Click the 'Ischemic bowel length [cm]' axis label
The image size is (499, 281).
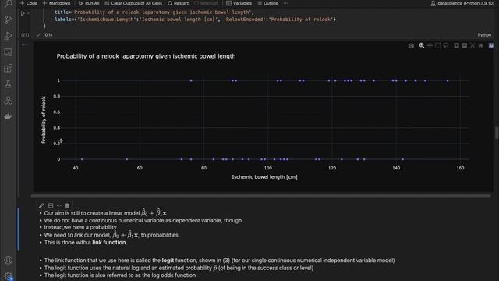pyautogui.click(x=264, y=177)
